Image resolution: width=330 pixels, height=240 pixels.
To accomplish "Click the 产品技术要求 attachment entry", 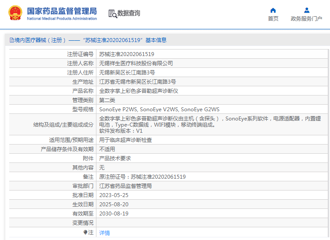I will (115, 159).
